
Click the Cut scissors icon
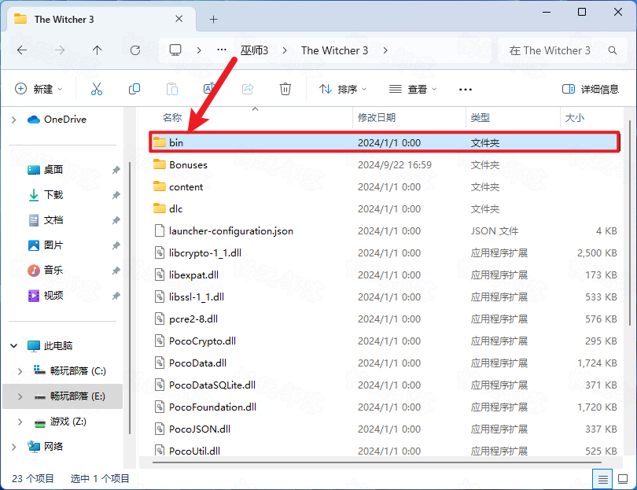(x=97, y=89)
